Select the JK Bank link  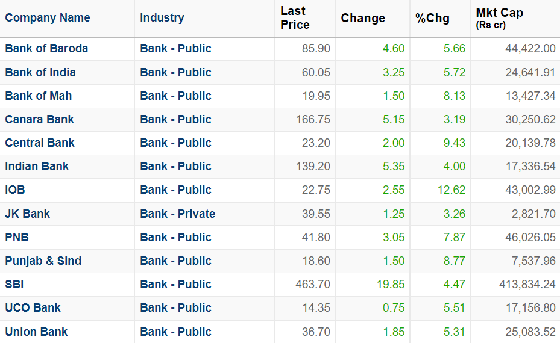pyautogui.click(x=27, y=214)
